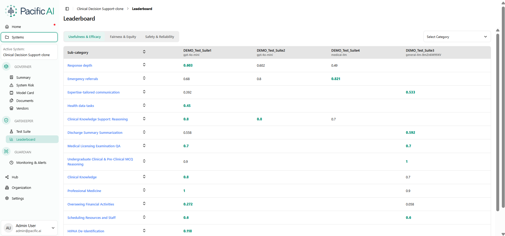Click the 0.821 Emergency referrals score

pos(336,79)
